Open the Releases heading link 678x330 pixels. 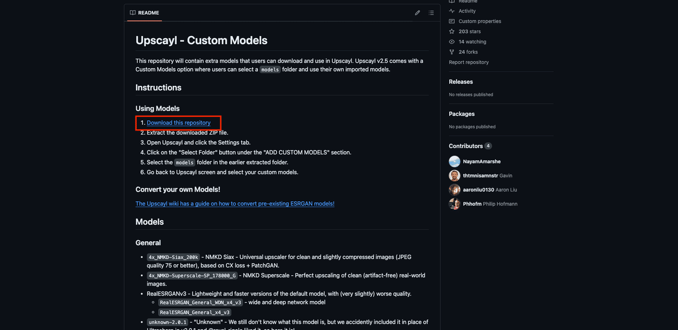tap(461, 82)
